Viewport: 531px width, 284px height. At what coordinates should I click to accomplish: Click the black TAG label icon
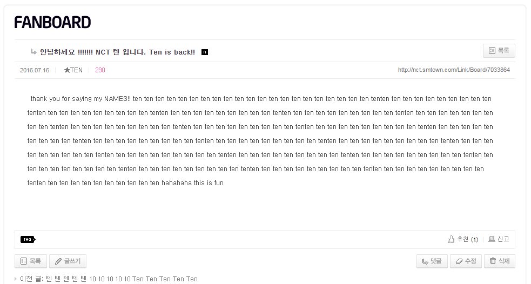point(28,239)
